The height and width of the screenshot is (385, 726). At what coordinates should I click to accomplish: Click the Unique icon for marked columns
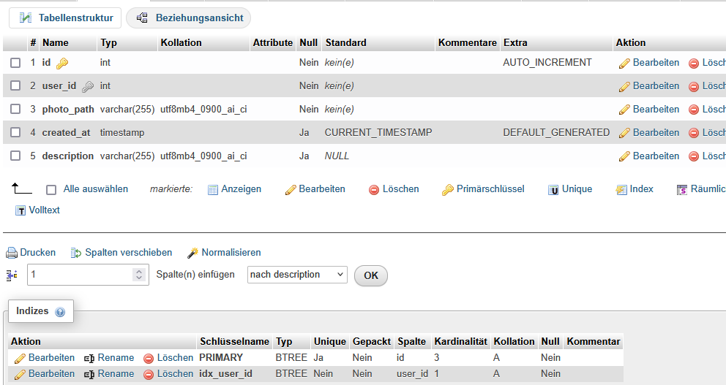point(554,189)
